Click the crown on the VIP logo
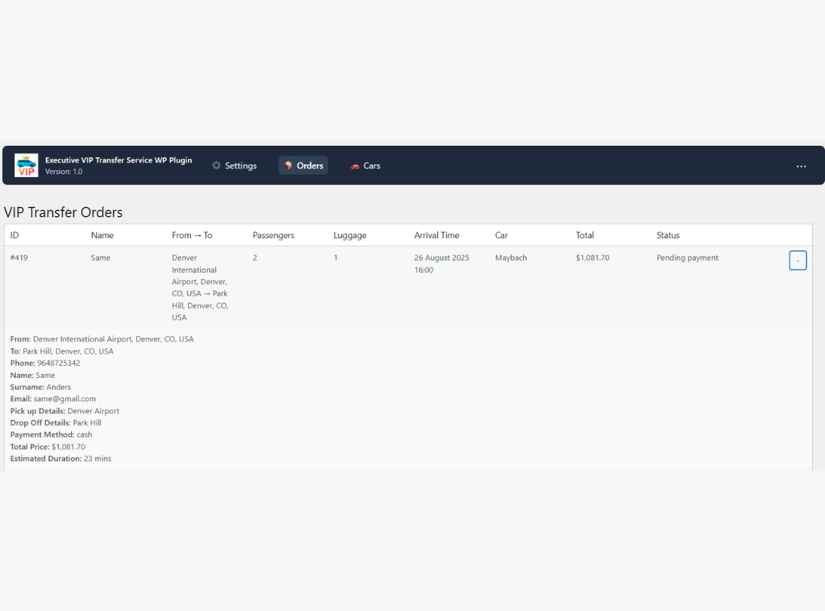 point(26,157)
